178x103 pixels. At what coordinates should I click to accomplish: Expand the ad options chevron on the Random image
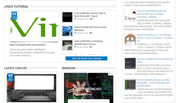[x=112, y=74]
